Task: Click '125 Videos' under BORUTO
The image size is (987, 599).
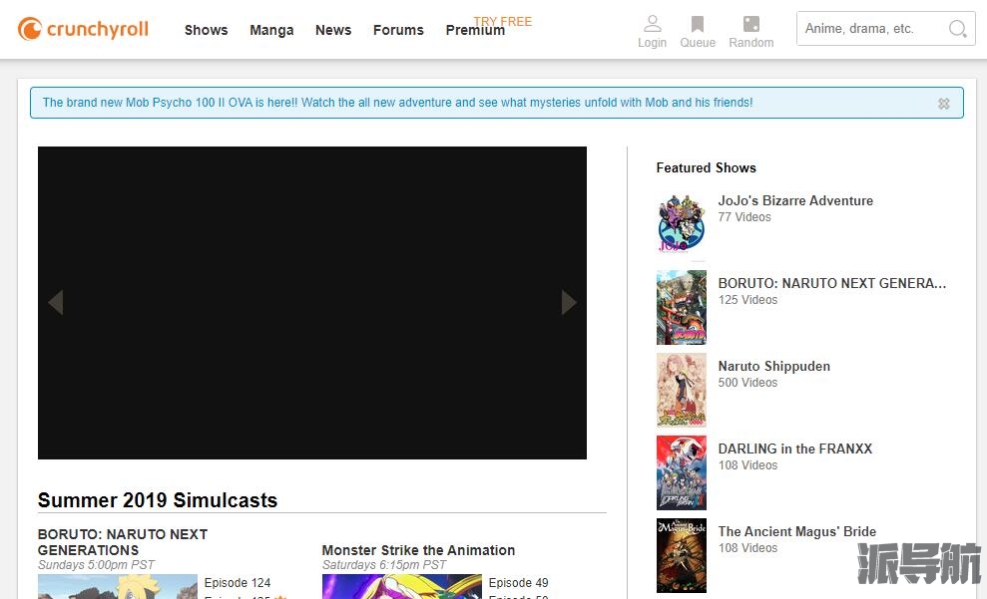Action: tap(747, 300)
